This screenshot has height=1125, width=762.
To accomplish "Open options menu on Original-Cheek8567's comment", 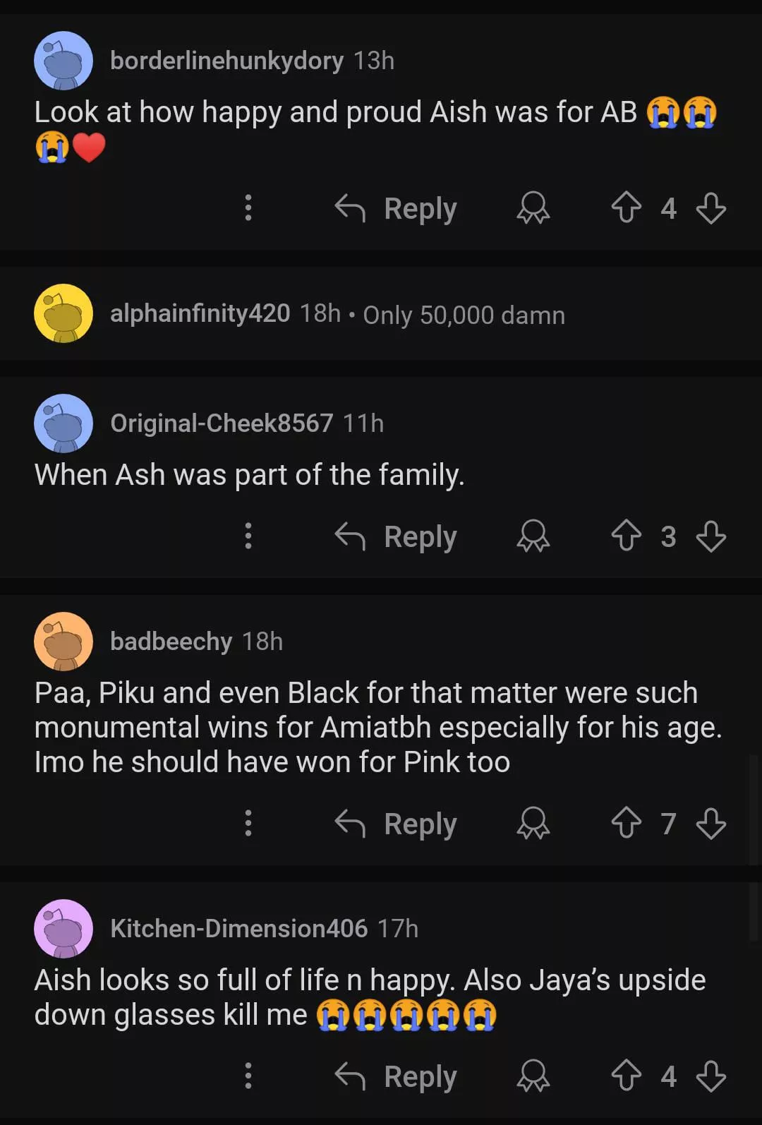I will pos(248,536).
